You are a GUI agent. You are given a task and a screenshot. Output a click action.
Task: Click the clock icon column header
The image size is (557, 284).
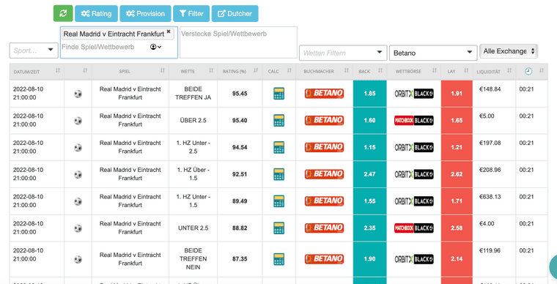click(528, 71)
